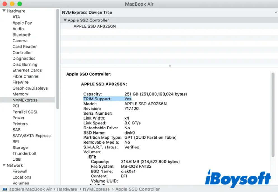Select Ethernet Cards in the sidebar
This screenshot has width=278, height=192.
pyautogui.click(x=27, y=70)
